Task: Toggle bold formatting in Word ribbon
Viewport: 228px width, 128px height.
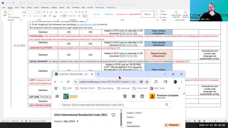Action: tap(24, 16)
